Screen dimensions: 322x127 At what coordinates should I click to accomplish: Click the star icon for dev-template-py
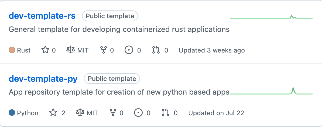click(53, 113)
